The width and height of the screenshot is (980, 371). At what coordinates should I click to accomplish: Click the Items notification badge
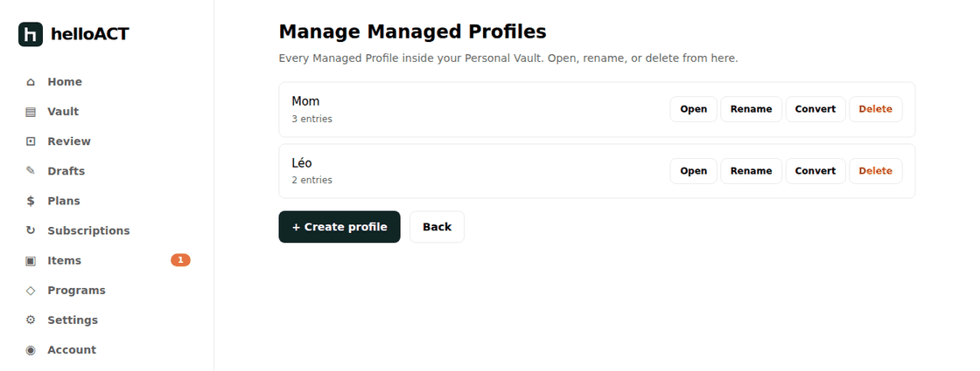(180, 260)
